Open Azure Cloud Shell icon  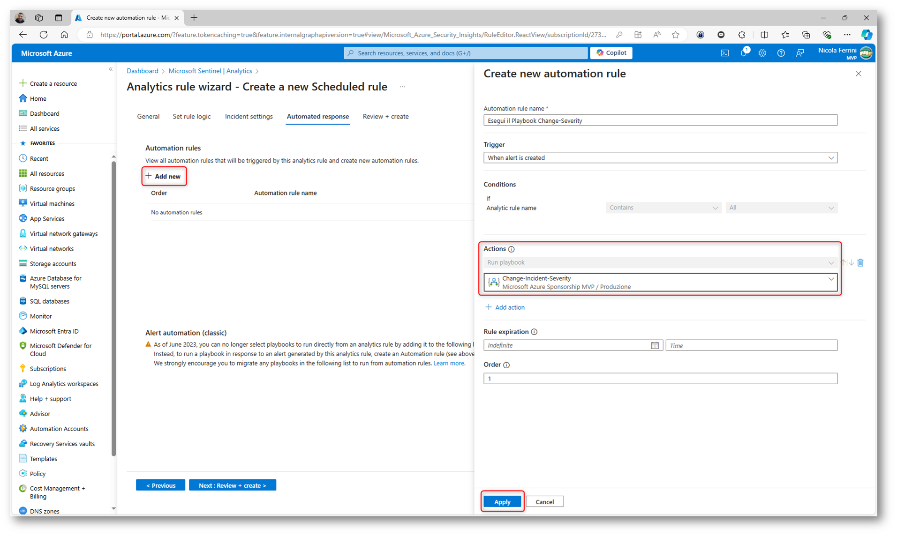(724, 53)
